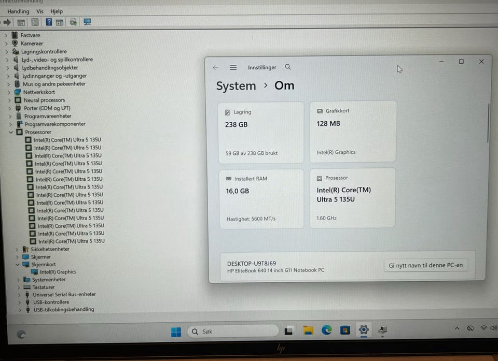Expand the Fastvare node chevron
498x361 pixels.
[6, 35]
